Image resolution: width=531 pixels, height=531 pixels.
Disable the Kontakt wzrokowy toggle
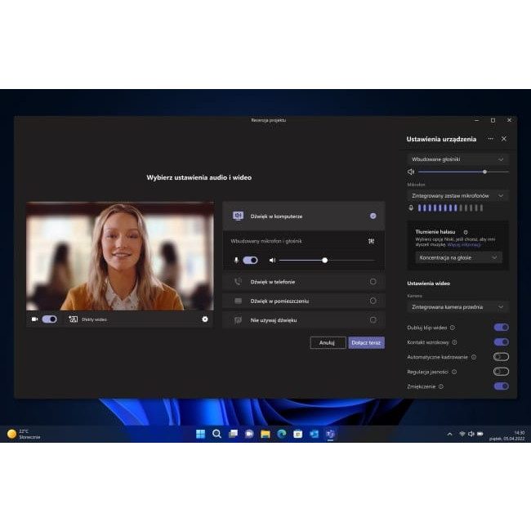[x=502, y=342]
